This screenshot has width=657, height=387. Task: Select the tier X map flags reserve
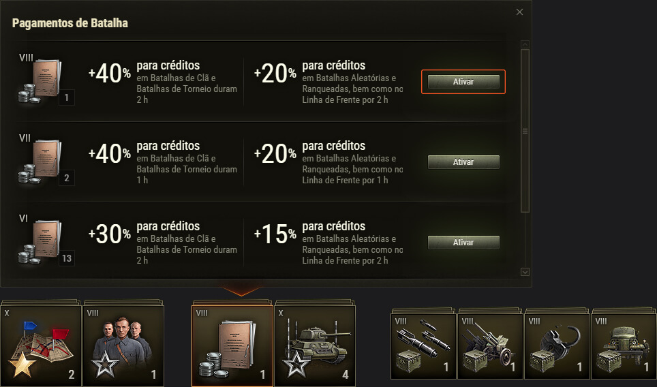(x=41, y=346)
